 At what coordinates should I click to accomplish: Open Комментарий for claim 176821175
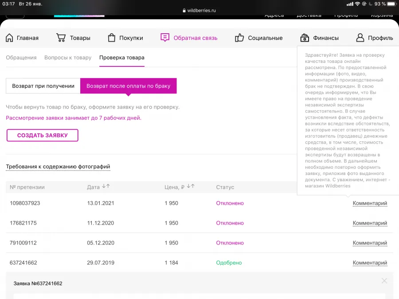[370, 223]
